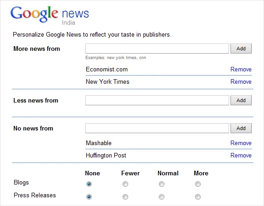Remove Huffington Post from No news list
Screen dimensions: 264x206
pos(241,156)
